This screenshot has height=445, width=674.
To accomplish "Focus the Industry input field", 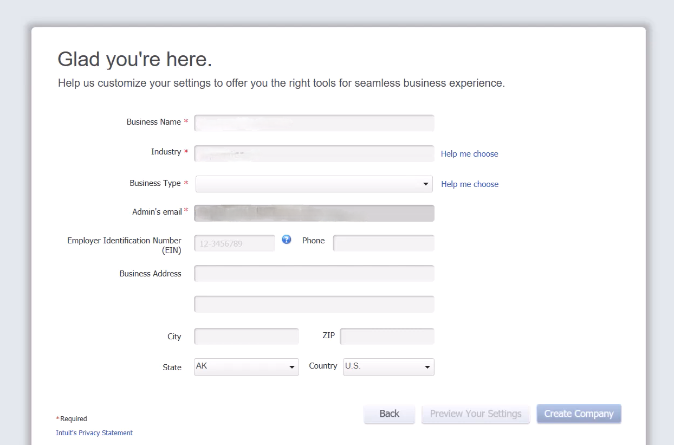I will click(314, 153).
